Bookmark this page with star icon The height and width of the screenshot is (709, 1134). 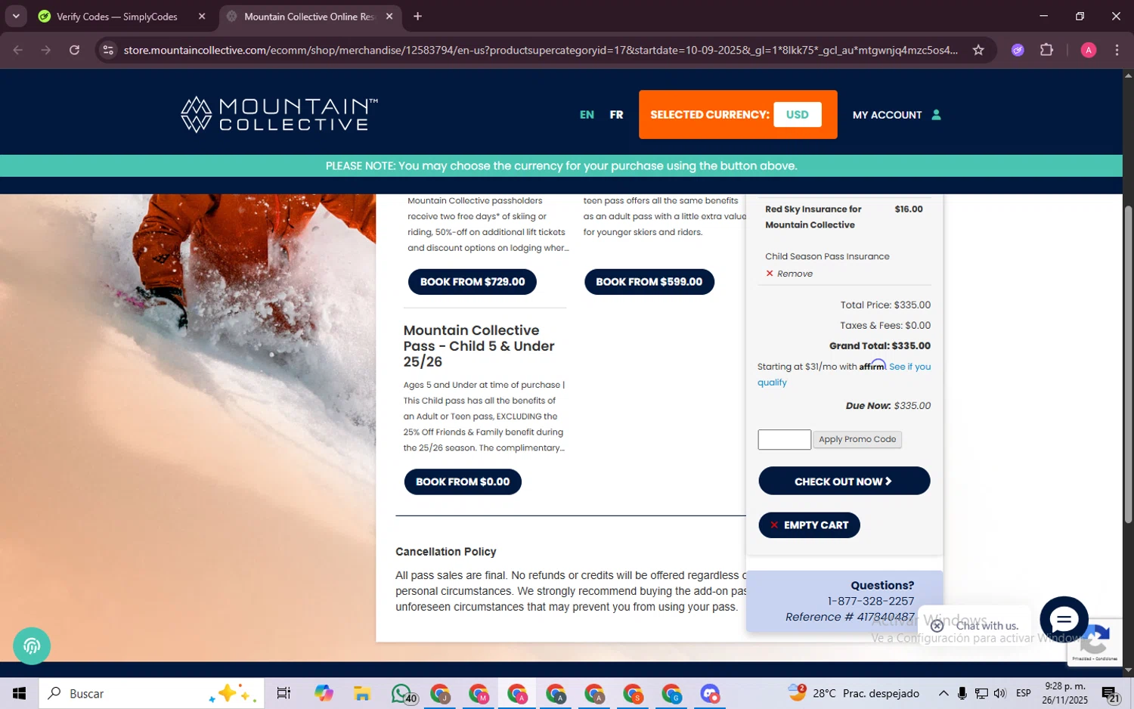(978, 50)
